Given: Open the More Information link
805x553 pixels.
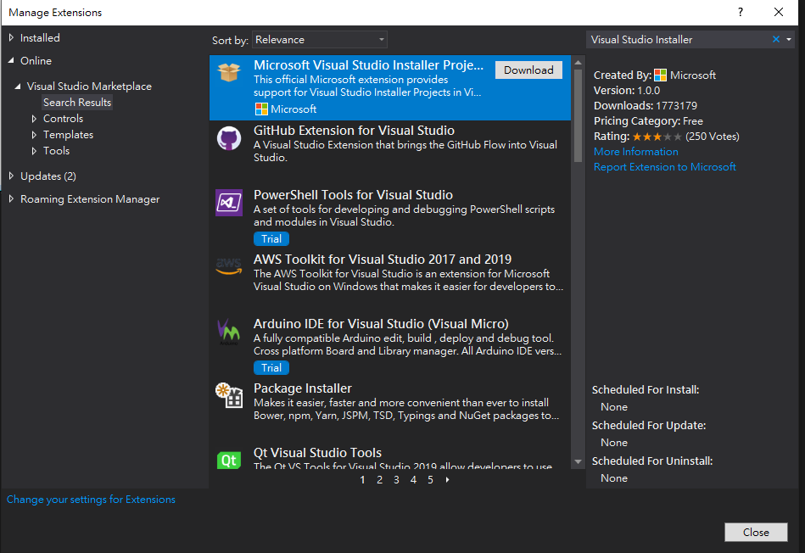Looking at the screenshot, I should (635, 152).
